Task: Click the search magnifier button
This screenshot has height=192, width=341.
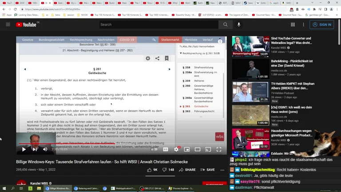Action: pos(225,24)
